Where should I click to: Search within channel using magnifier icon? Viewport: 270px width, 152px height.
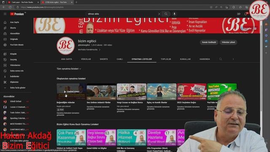click(x=221, y=59)
